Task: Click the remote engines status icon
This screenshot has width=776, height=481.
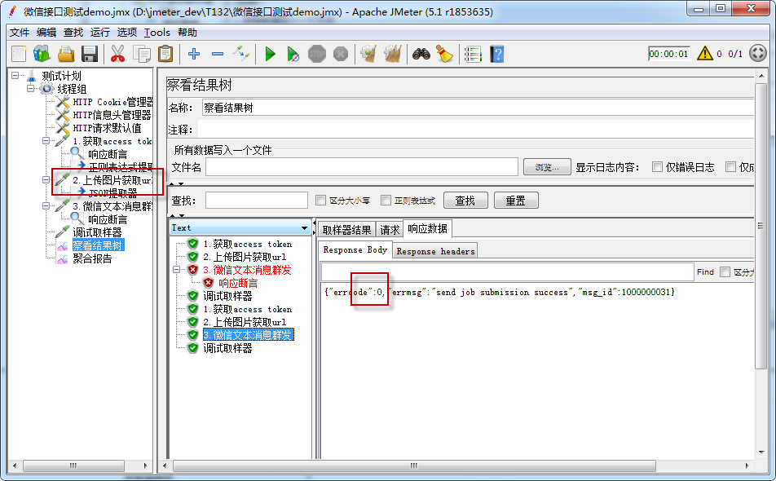Action: click(758, 53)
